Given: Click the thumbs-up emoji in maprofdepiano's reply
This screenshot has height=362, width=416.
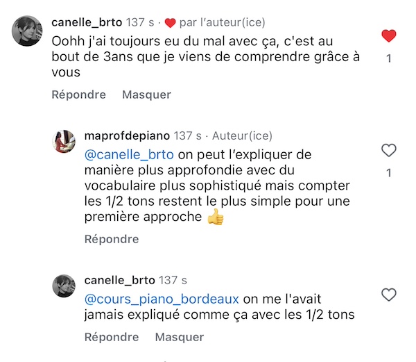Looking at the screenshot, I should click(216, 217).
